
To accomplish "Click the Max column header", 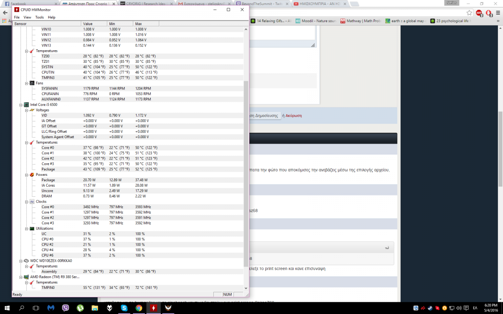I will tap(146, 24).
